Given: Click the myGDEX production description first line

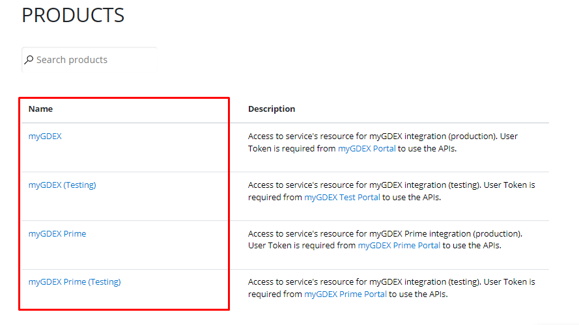Looking at the screenshot, I should (x=383, y=136).
